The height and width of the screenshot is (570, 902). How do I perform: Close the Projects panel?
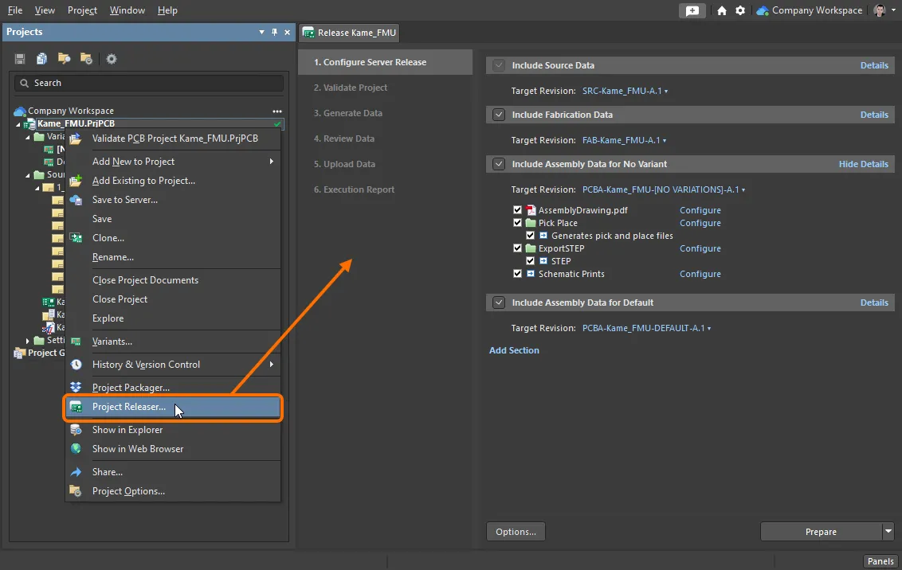coord(287,32)
